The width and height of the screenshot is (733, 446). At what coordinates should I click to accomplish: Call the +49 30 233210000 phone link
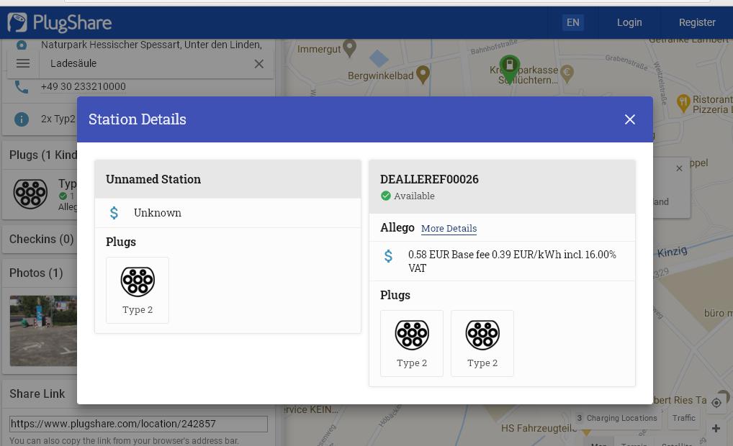pyautogui.click(x=84, y=86)
